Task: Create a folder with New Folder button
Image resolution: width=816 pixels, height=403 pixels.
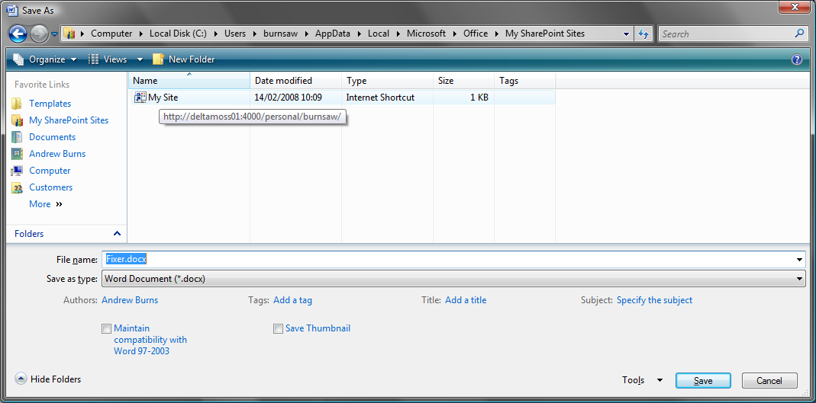Action: pyautogui.click(x=184, y=59)
